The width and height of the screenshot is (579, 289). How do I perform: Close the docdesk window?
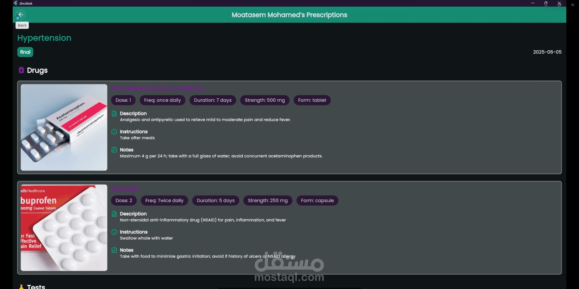pyautogui.click(x=559, y=3)
